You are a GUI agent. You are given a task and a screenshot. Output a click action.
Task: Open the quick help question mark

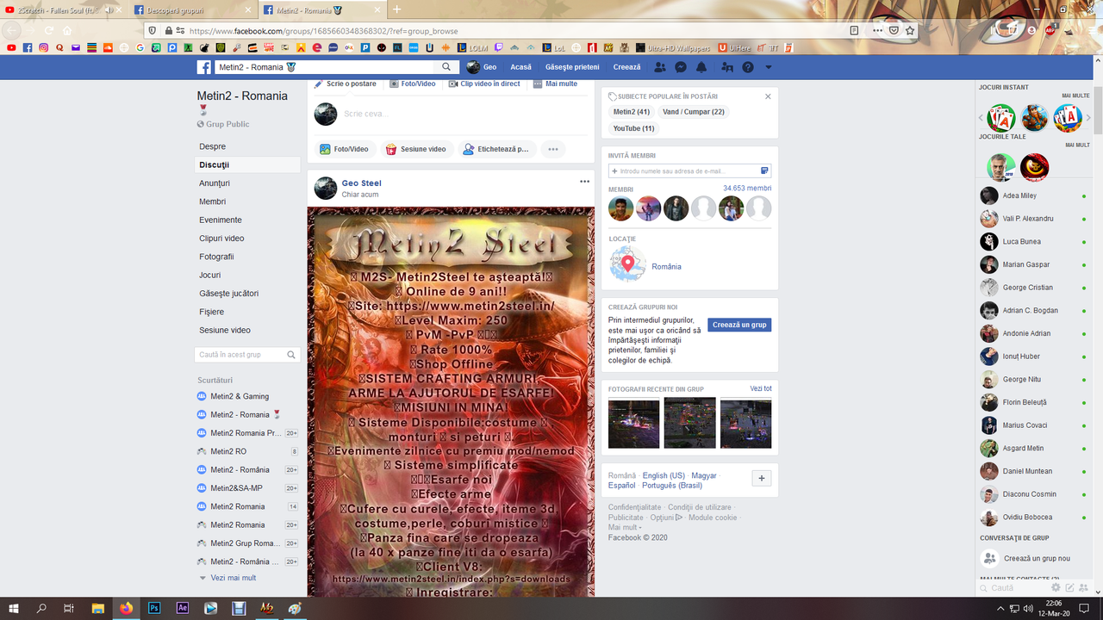[748, 67]
